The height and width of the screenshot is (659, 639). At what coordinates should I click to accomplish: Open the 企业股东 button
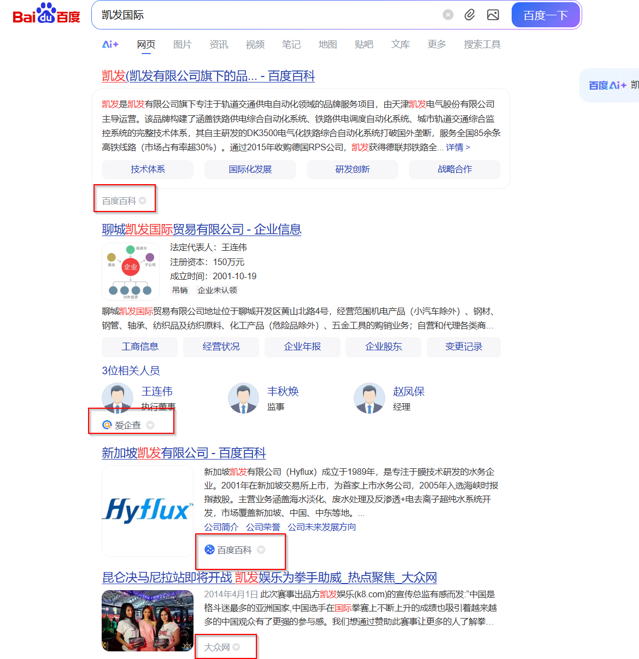[x=384, y=347]
